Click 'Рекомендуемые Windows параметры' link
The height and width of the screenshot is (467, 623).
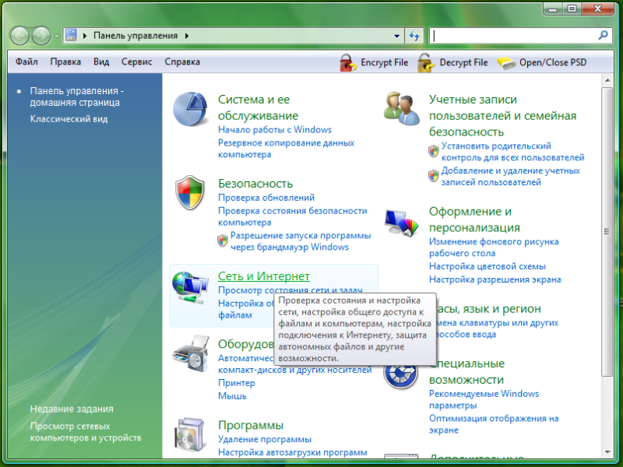(x=484, y=399)
